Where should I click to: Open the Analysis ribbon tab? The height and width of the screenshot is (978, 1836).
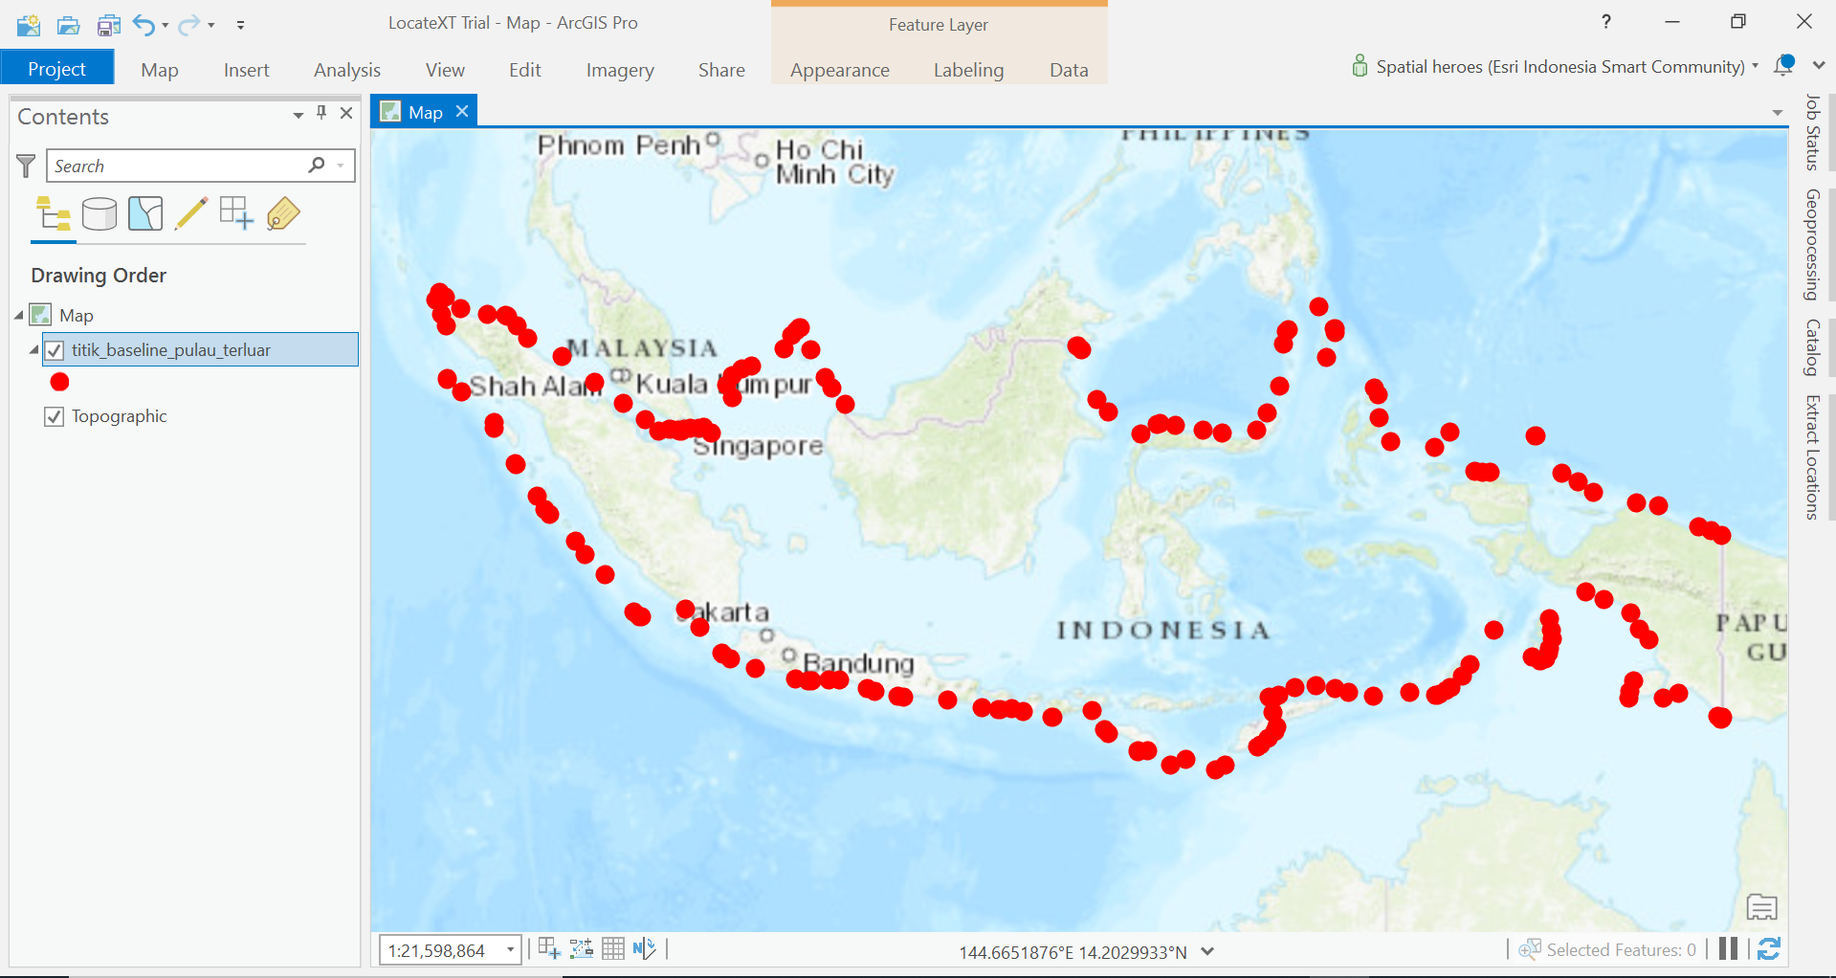point(347,70)
